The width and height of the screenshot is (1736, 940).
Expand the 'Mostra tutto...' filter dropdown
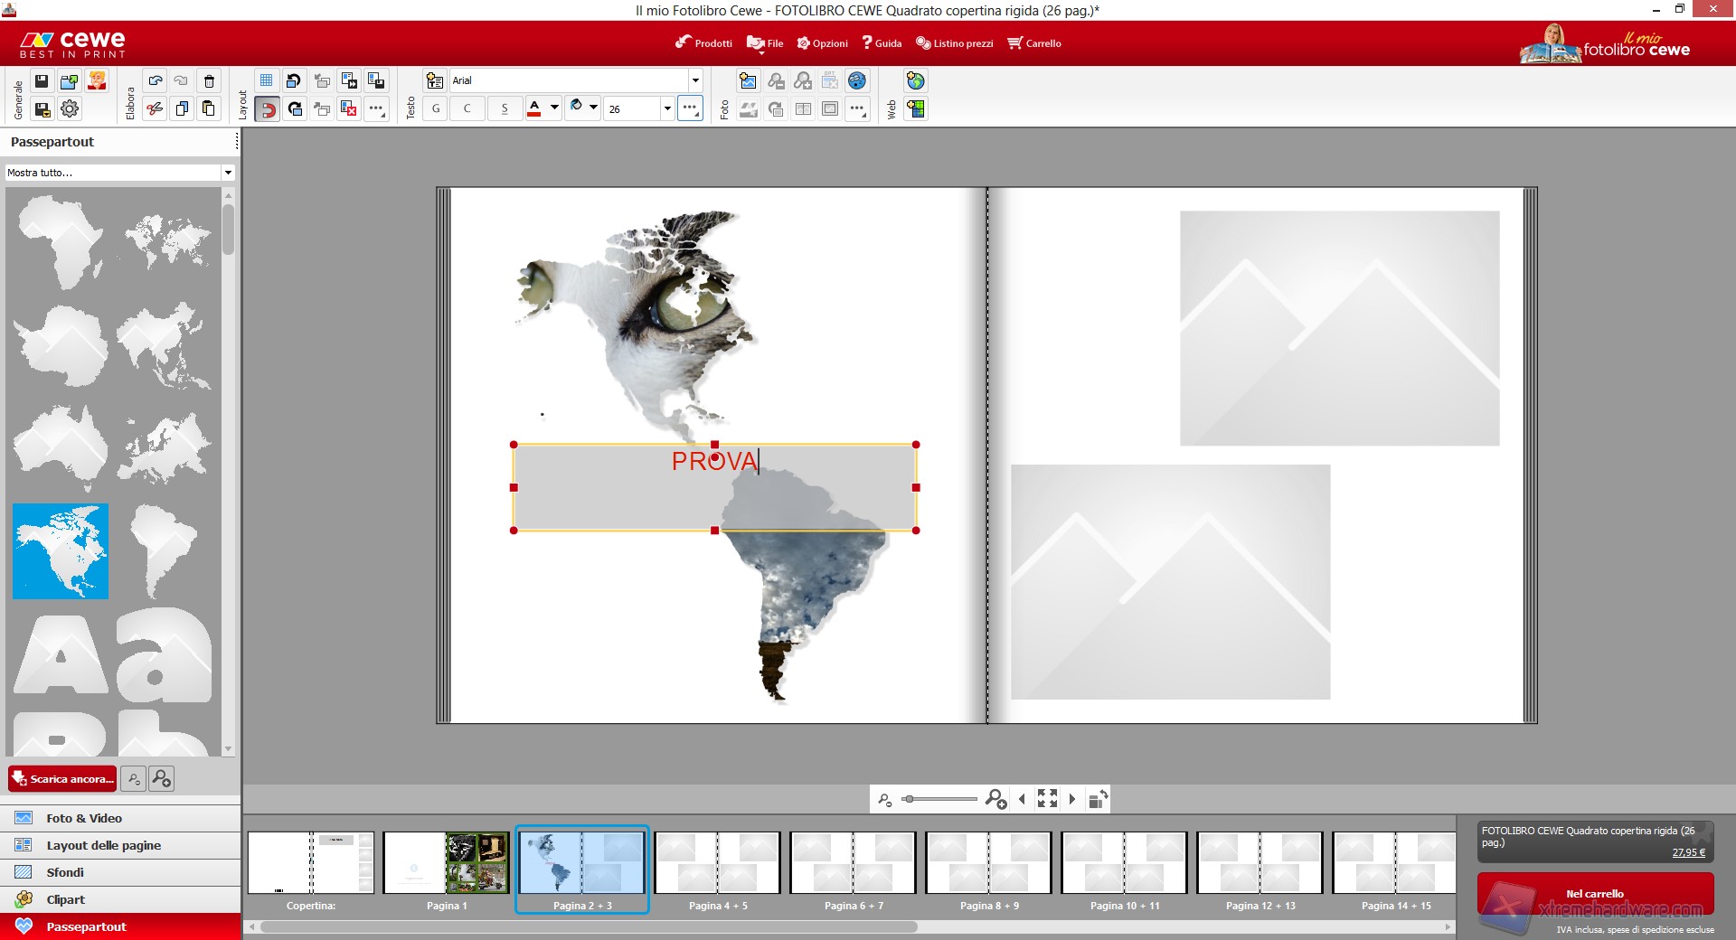pos(228,173)
